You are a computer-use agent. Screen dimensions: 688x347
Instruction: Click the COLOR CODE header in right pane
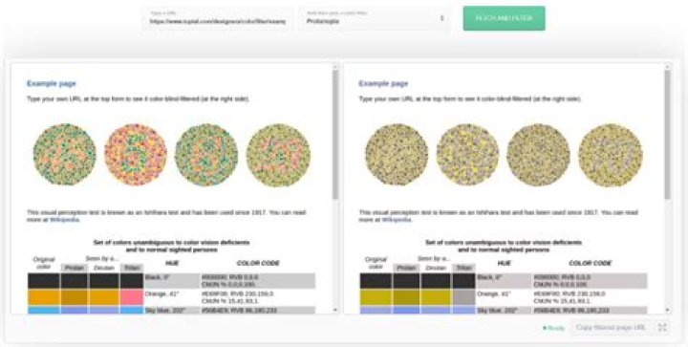coord(591,263)
